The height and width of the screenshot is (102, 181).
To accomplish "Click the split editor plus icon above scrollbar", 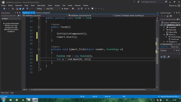I will (x=157, y=18).
